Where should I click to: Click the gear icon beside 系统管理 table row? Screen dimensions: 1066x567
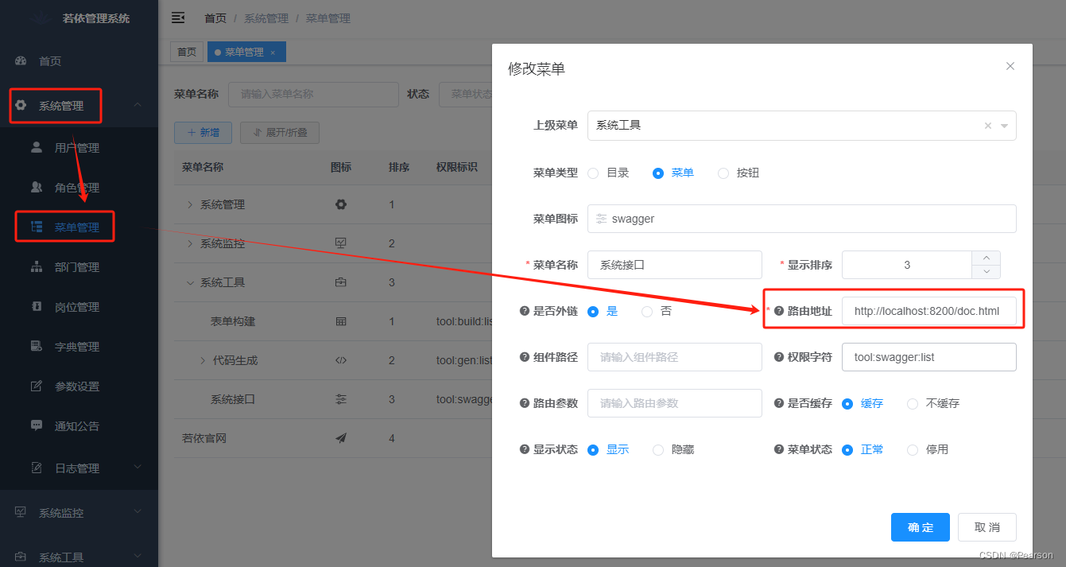[x=340, y=204]
